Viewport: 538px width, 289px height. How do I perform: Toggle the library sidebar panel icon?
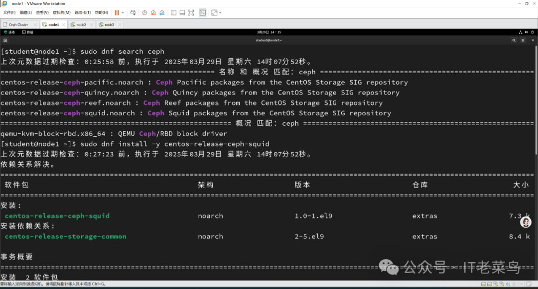(174, 12)
